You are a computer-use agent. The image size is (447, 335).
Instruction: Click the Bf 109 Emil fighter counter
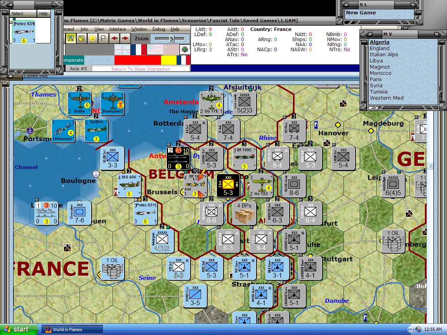(x=195, y=185)
